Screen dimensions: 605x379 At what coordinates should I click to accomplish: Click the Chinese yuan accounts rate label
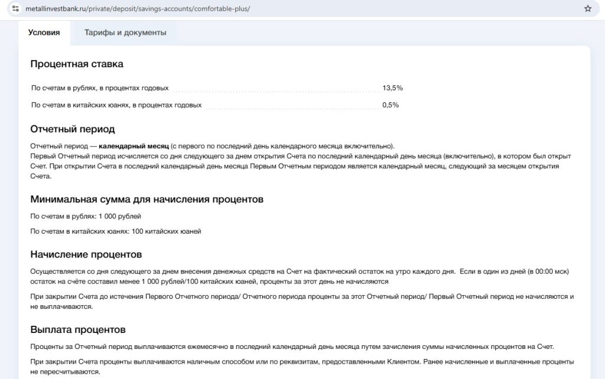(116, 105)
